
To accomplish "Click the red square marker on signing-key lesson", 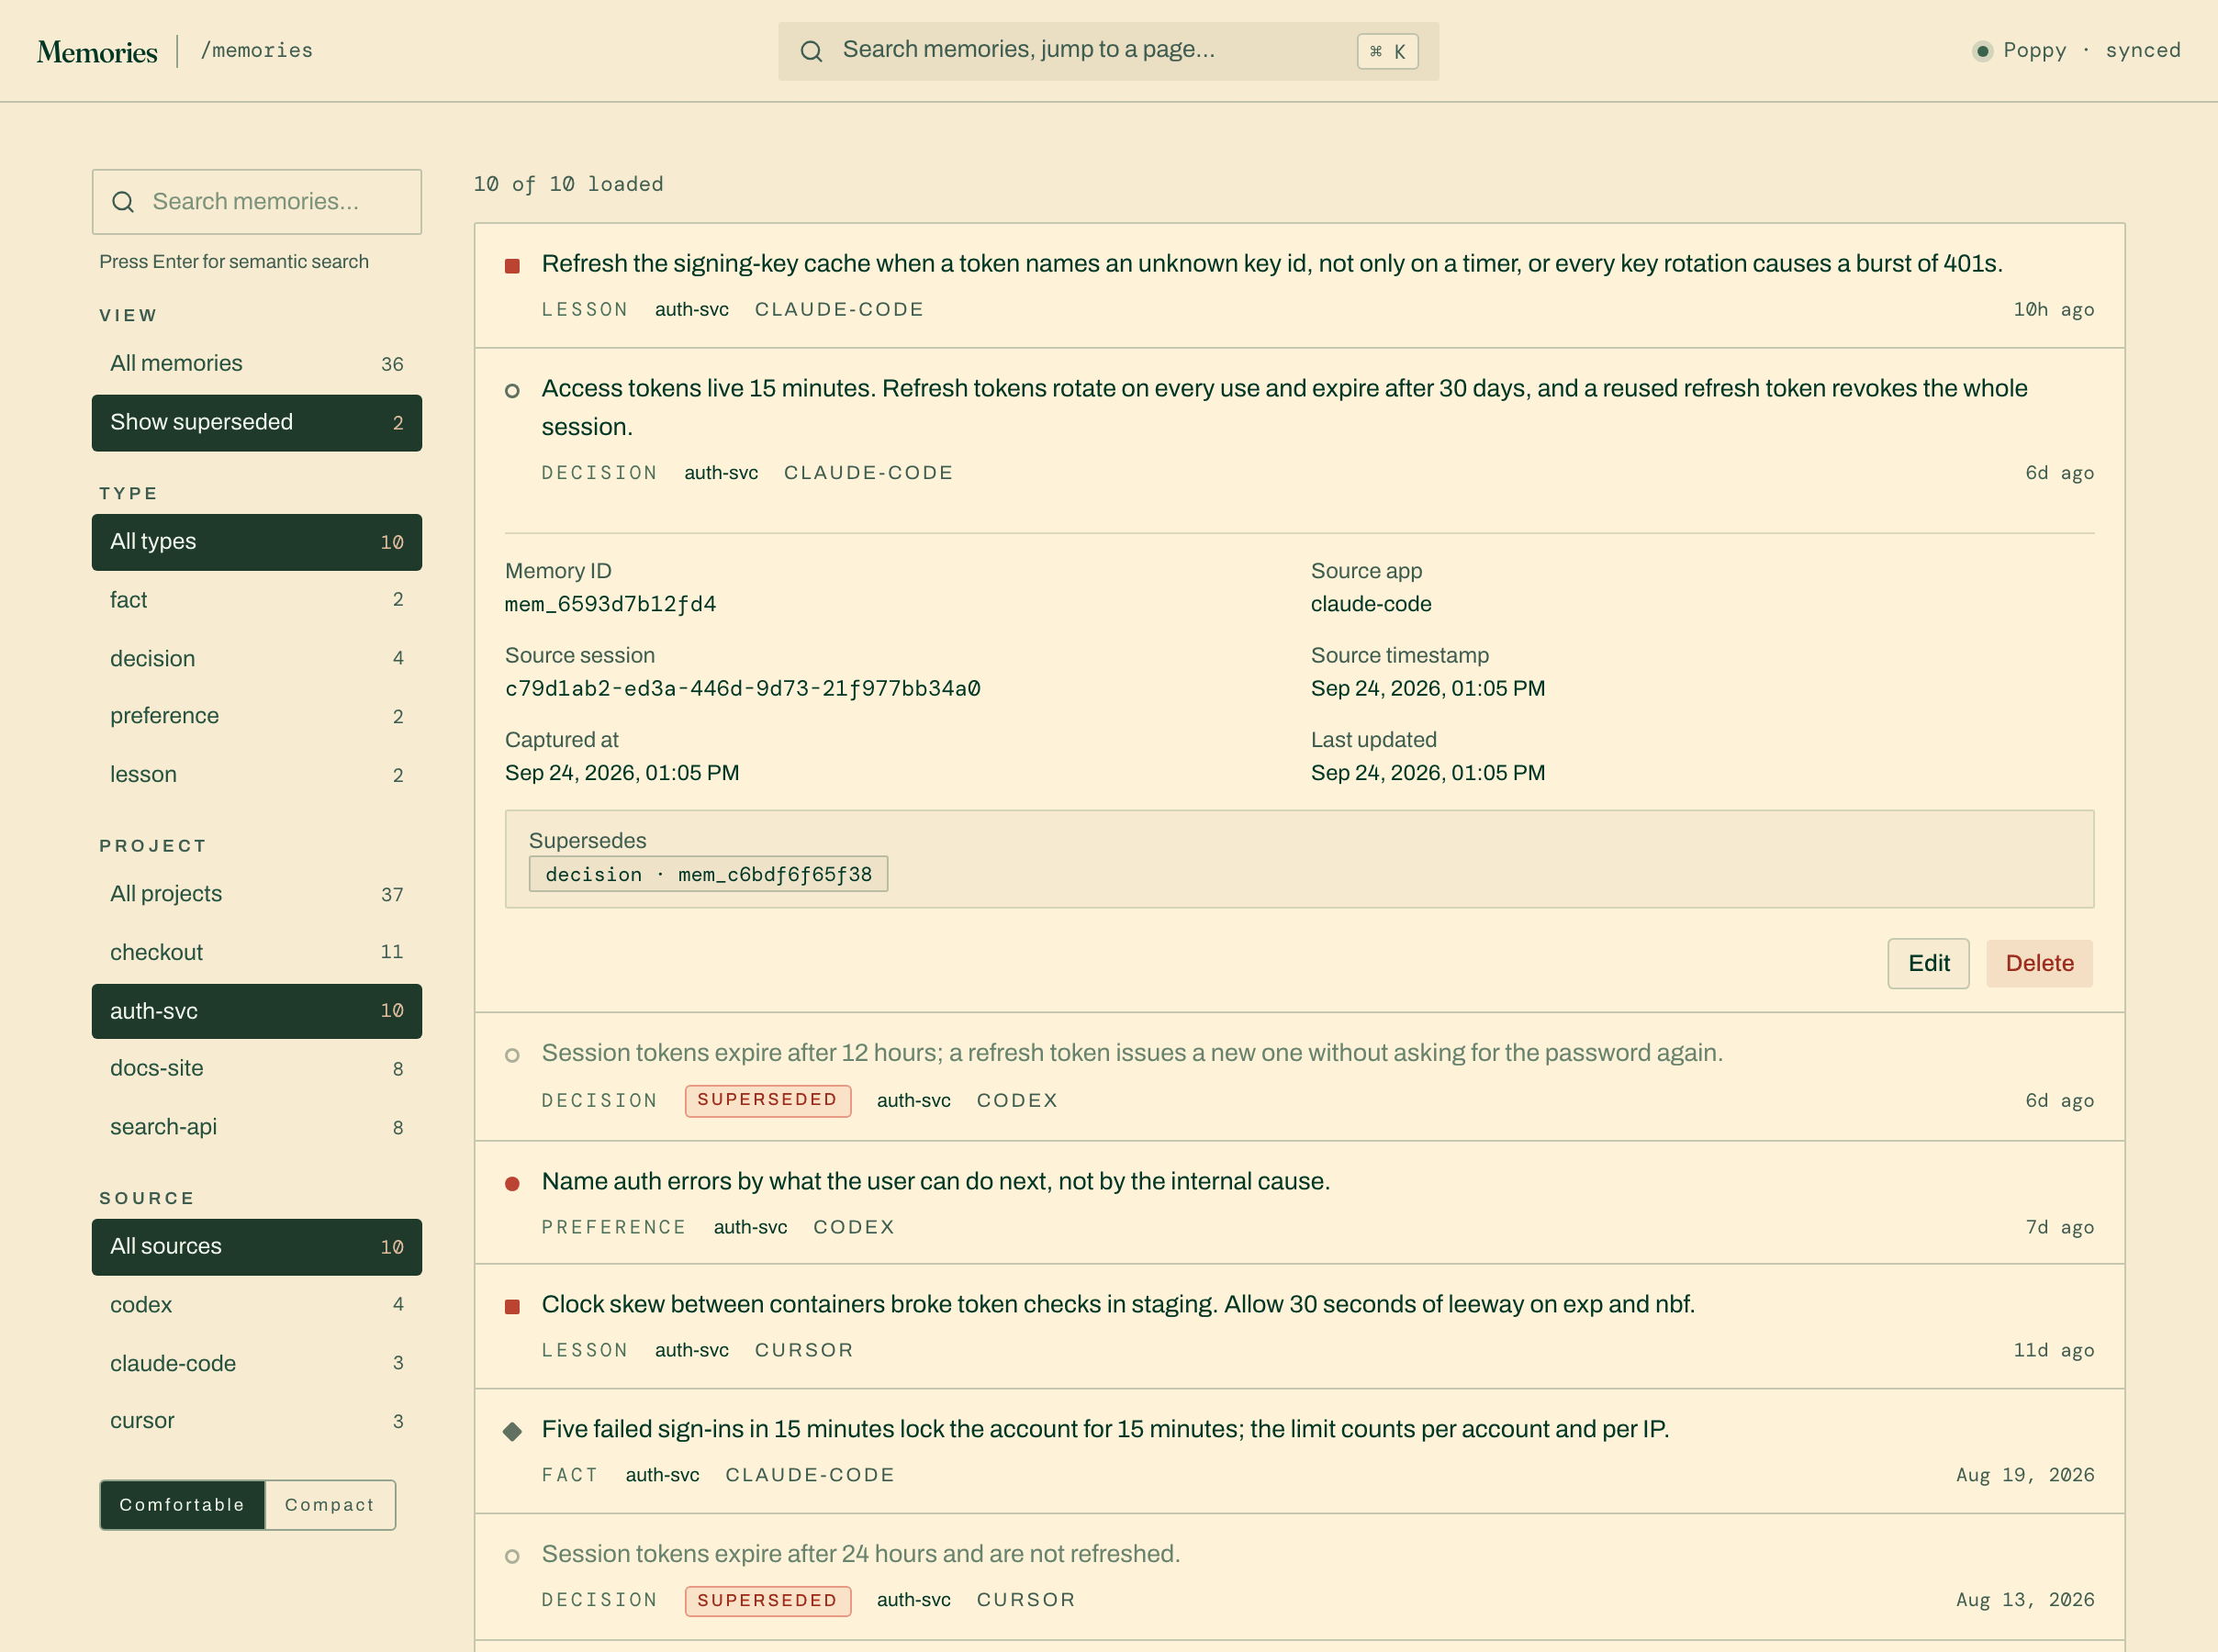I will pyautogui.click(x=512, y=266).
